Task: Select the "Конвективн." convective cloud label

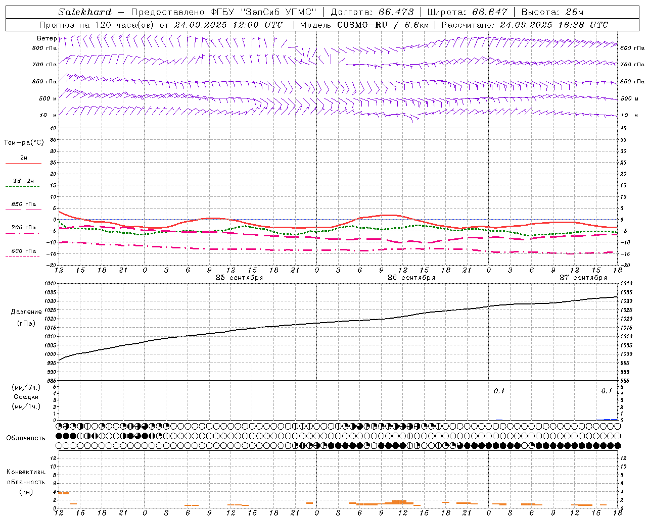Action: [26, 472]
